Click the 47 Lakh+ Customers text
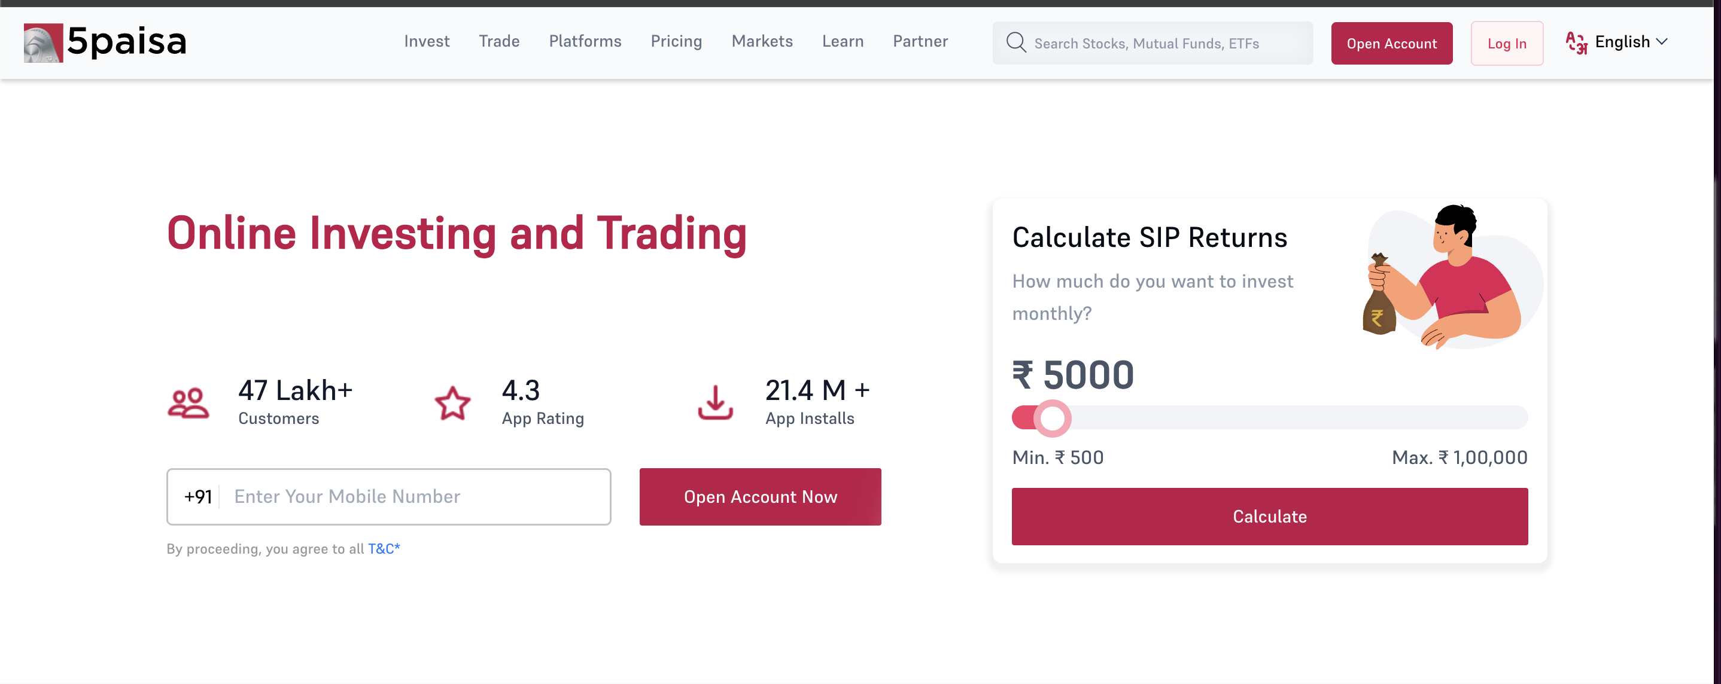The height and width of the screenshot is (684, 1721). [294, 402]
